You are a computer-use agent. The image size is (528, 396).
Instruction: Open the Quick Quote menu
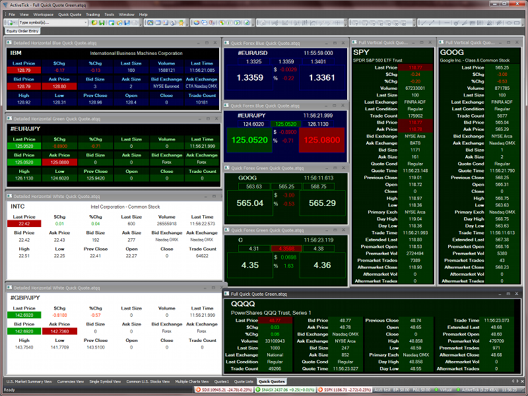[70, 14]
